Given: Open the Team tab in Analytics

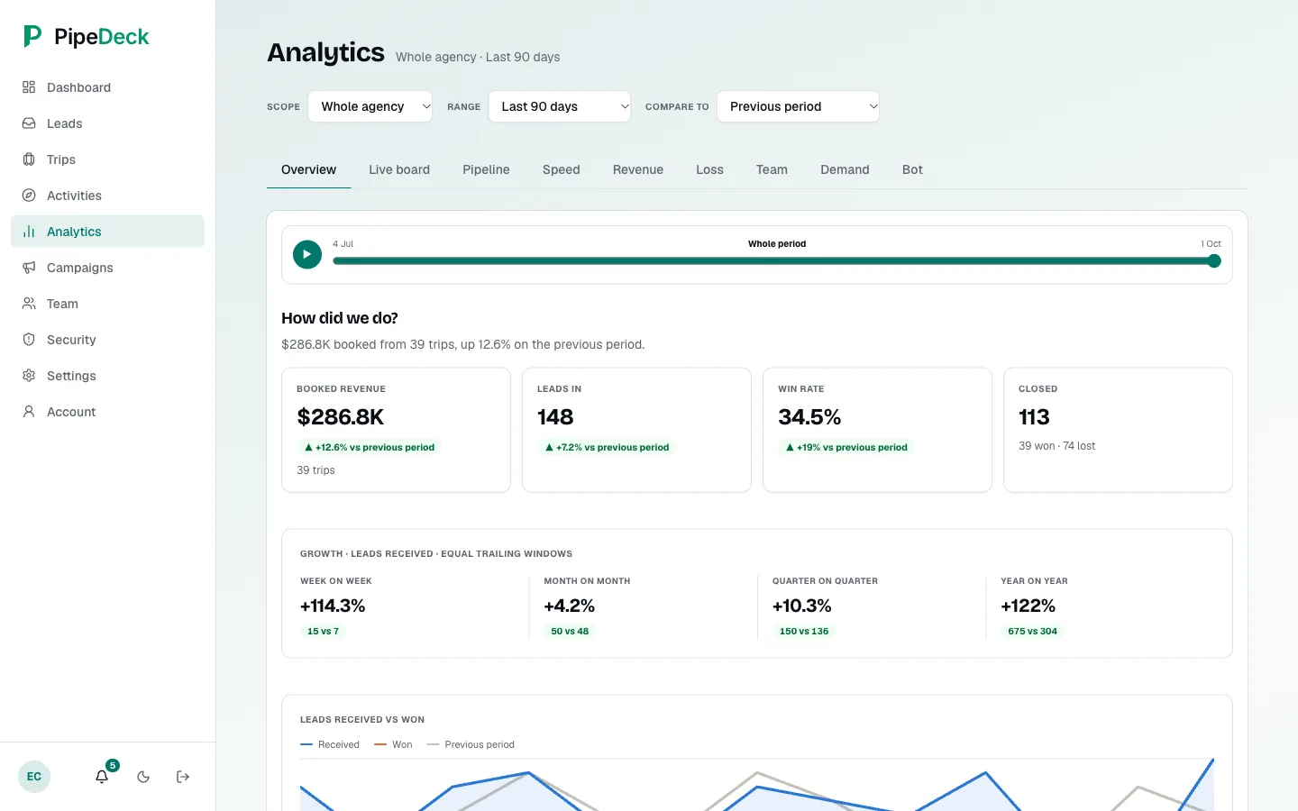Looking at the screenshot, I should coord(772,169).
